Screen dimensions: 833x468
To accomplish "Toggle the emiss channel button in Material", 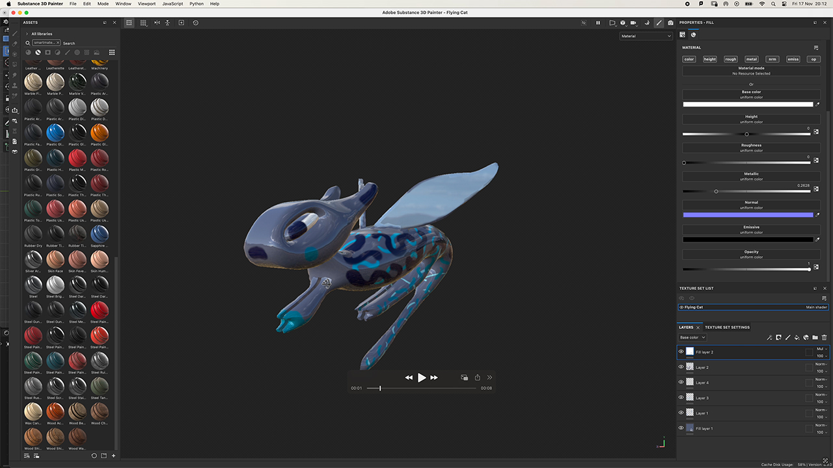I will (793, 59).
